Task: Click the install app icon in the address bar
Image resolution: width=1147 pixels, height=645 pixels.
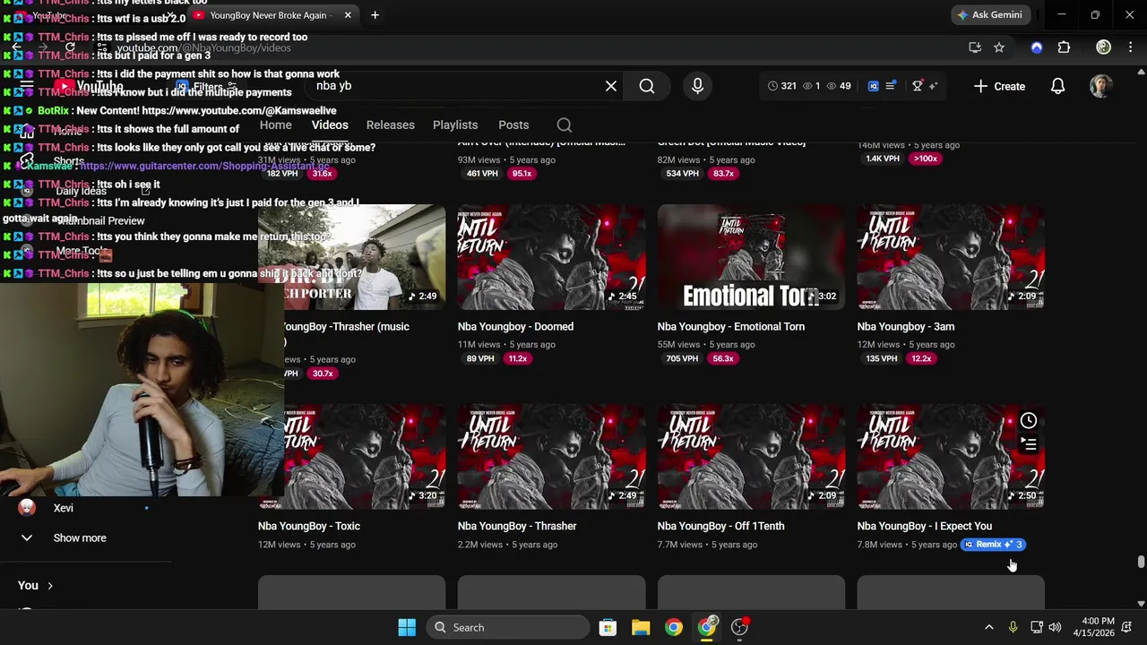Action: point(975,47)
